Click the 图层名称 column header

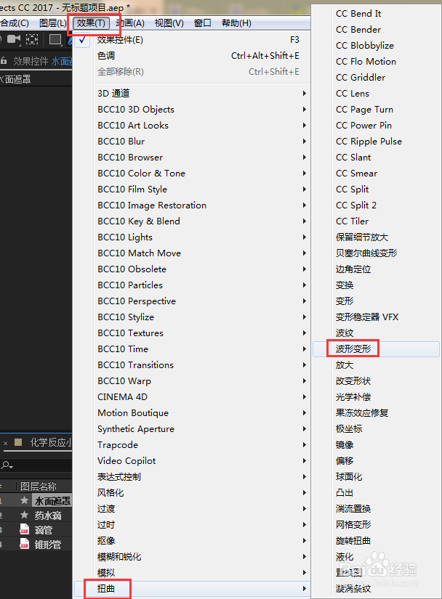tap(39, 486)
